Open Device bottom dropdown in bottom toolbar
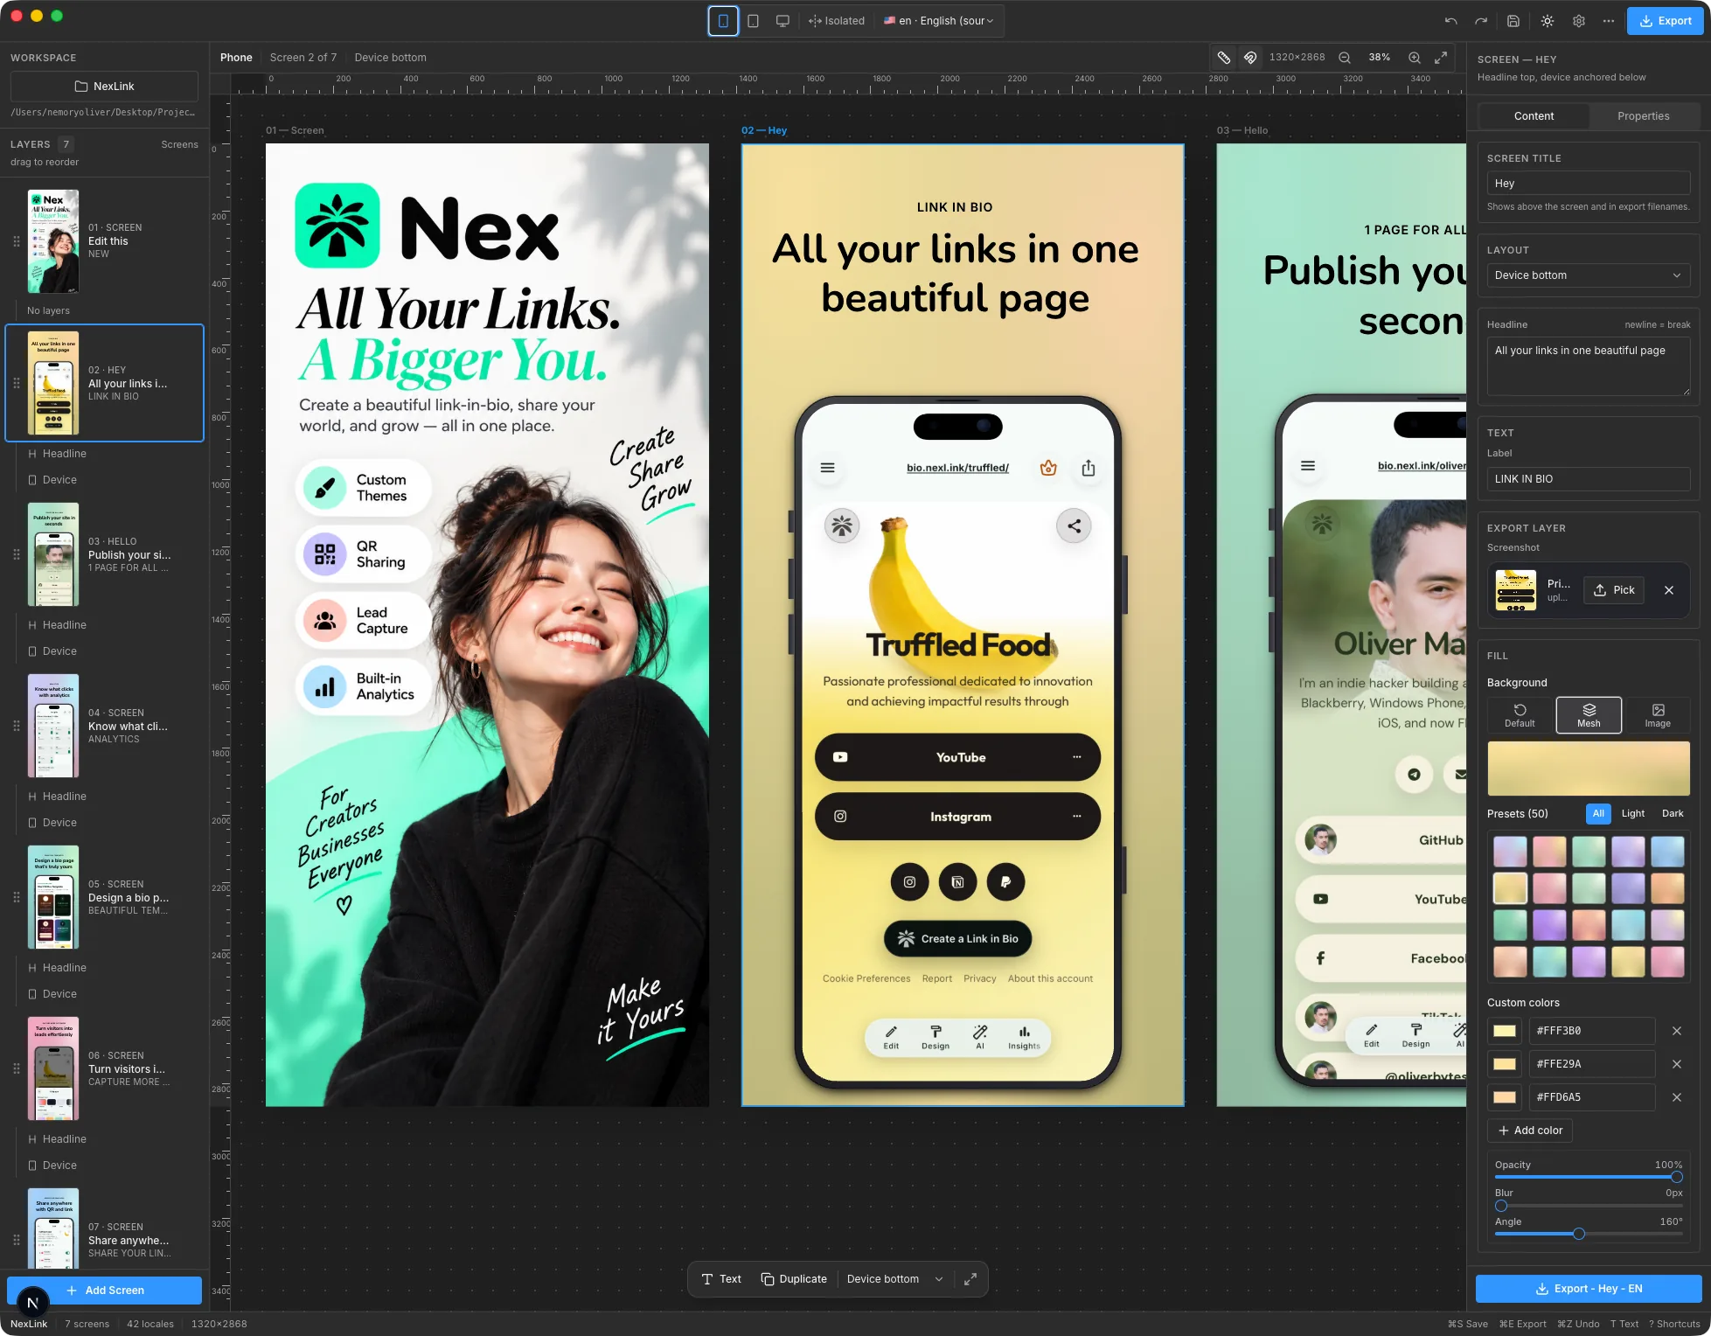This screenshot has width=1711, height=1336. point(894,1279)
